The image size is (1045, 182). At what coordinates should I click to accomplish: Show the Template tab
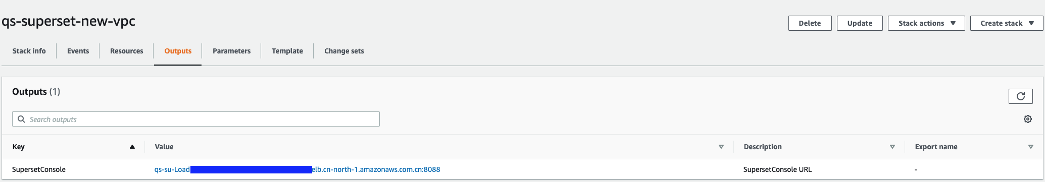287,51
